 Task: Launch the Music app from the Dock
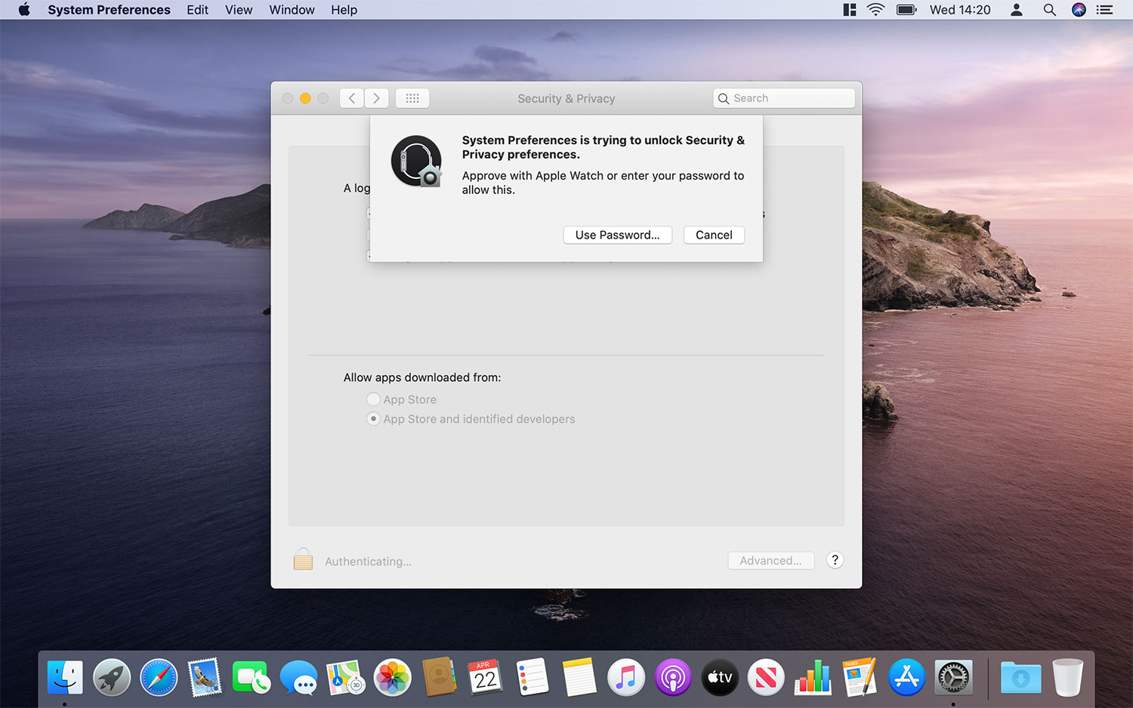click(625, 677)
